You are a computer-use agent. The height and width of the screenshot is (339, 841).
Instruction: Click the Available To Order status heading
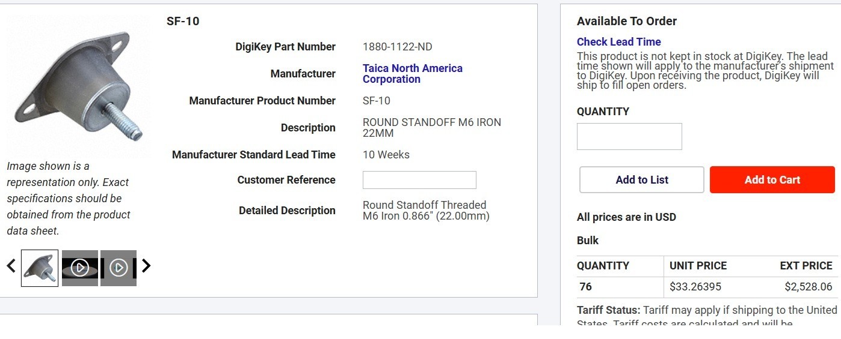pos(627,21)
